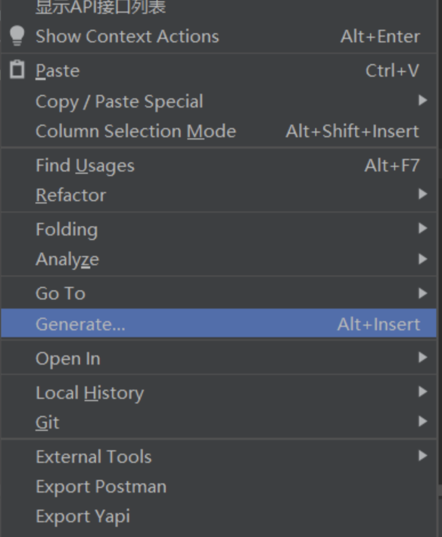Choose Paste from the context menu
The height and width of the screenshot is (537, 442).
tap(219, 70)
